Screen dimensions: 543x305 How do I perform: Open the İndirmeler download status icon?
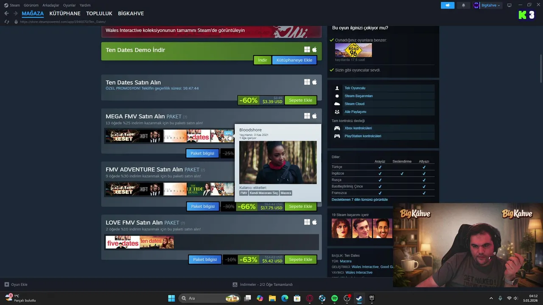[x=235, y=285]
